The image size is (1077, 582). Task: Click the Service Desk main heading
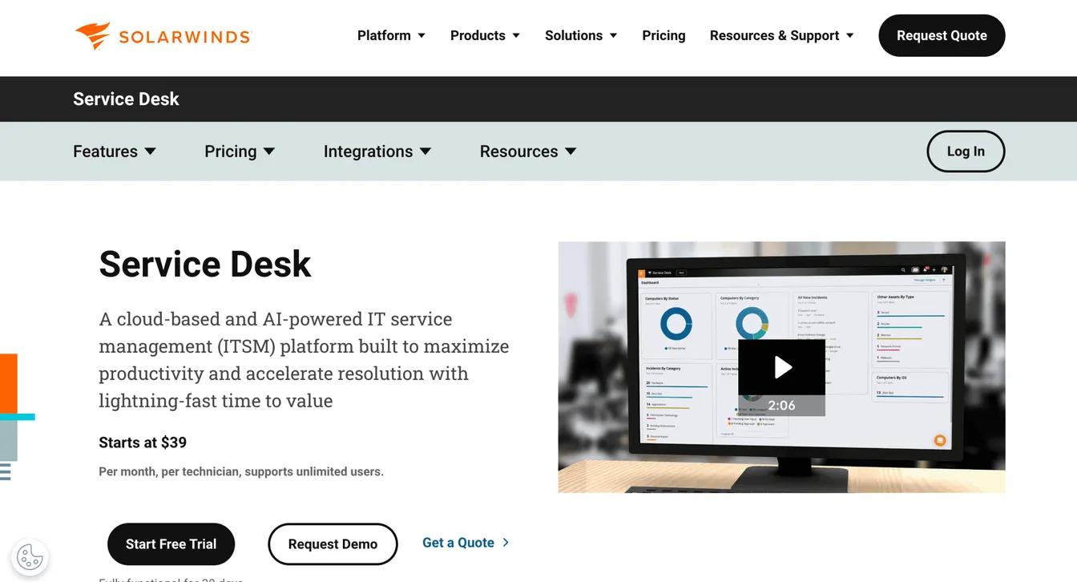[205, 264]
